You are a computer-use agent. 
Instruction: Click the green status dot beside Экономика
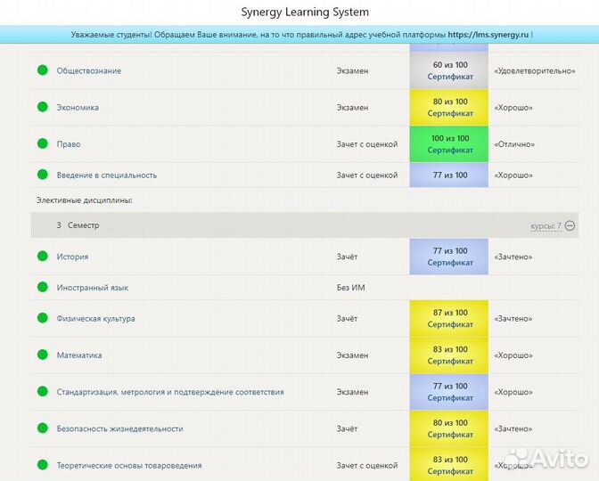42,107
